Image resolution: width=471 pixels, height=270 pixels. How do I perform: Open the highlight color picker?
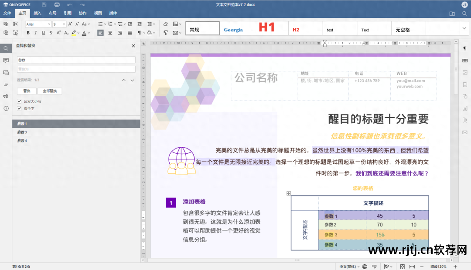78,33
